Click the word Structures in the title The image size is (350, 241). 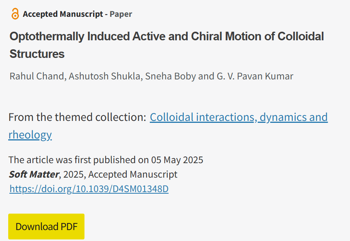[x=37, y=54]
